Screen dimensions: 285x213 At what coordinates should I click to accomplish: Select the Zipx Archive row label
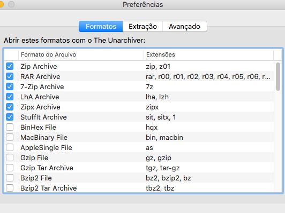click(x=40, y=107)
